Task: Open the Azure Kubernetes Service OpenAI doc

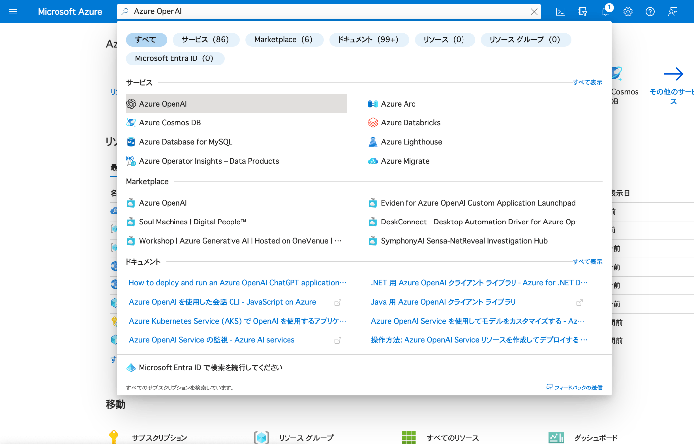Action: click(237, 321)
